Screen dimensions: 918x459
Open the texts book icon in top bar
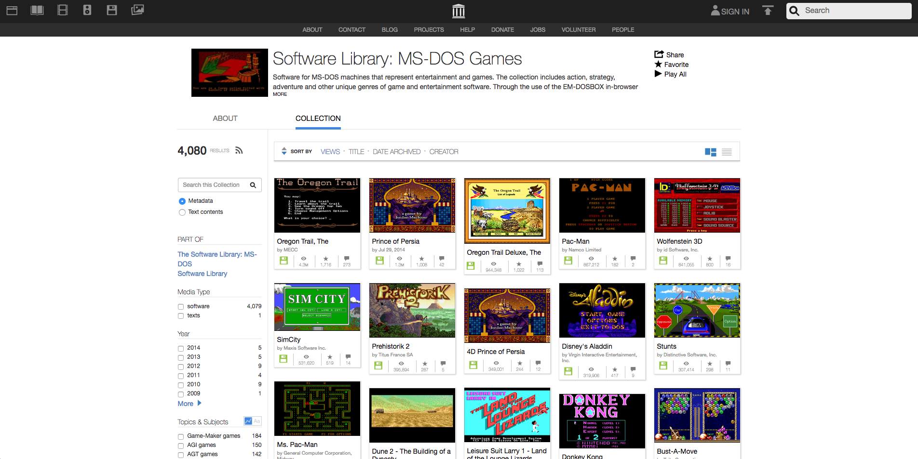[37, 10]
